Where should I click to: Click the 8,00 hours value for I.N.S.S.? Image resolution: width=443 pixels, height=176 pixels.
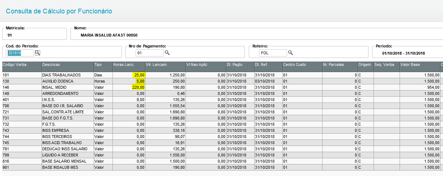(x=141, y=100)
